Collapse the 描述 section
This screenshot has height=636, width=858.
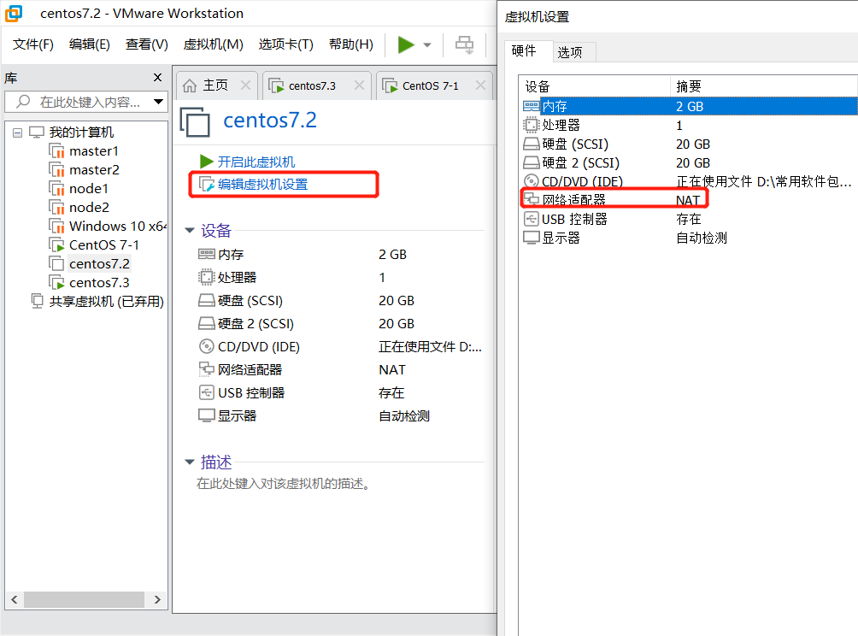190,462
